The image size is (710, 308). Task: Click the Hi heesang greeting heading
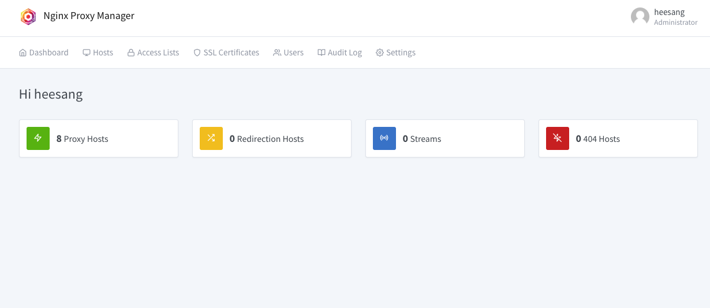tap(51, 94)
